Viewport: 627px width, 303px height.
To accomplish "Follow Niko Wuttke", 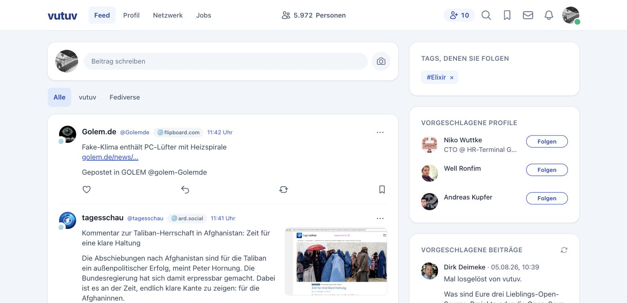I will [x=547, y=142].
